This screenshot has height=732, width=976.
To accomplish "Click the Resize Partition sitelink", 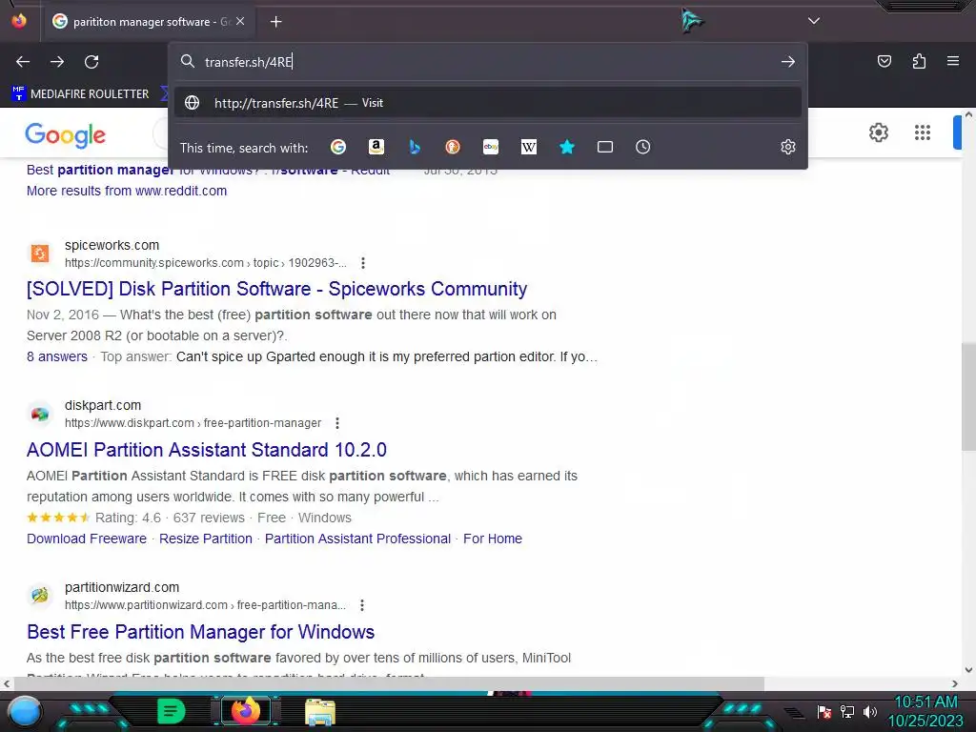I will 206,539.
